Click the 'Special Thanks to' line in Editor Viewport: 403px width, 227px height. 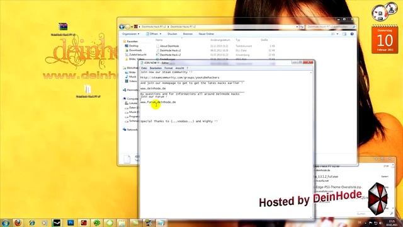(x=179, y=121)
